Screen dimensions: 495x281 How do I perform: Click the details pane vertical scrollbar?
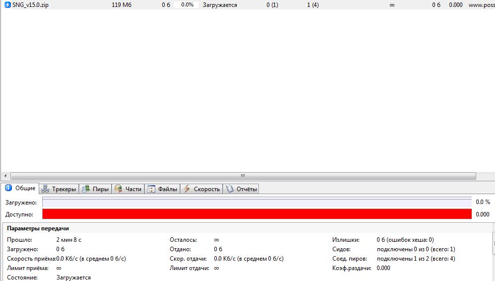coord(494,243)
